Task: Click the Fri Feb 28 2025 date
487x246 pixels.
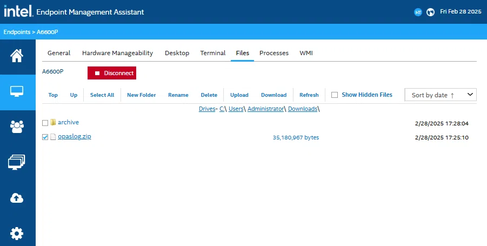Action: click(x=461, y=12)
